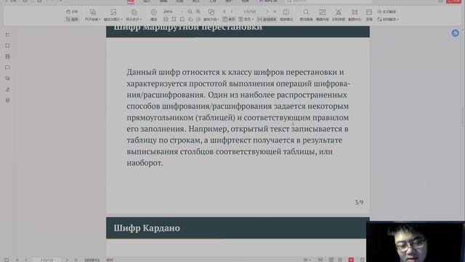The image size is (465, 262).
Task: Go to next page in toolbar
Action: point(267,12)
